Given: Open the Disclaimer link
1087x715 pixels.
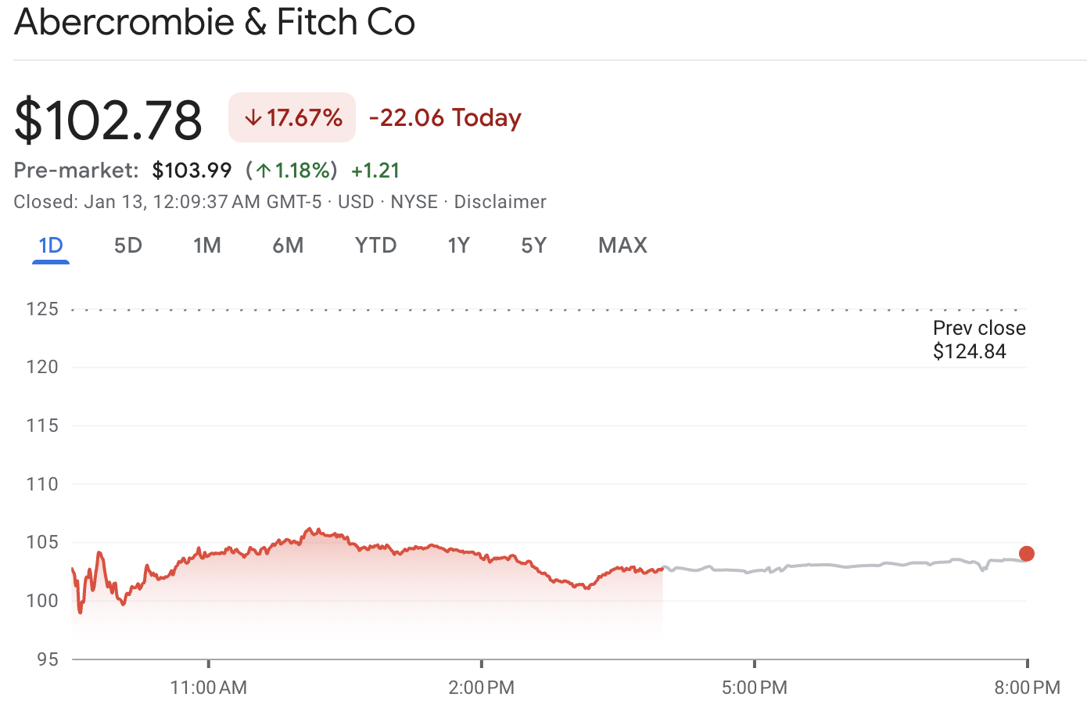Looking at the screenshot, I should (x=500, y=201).
